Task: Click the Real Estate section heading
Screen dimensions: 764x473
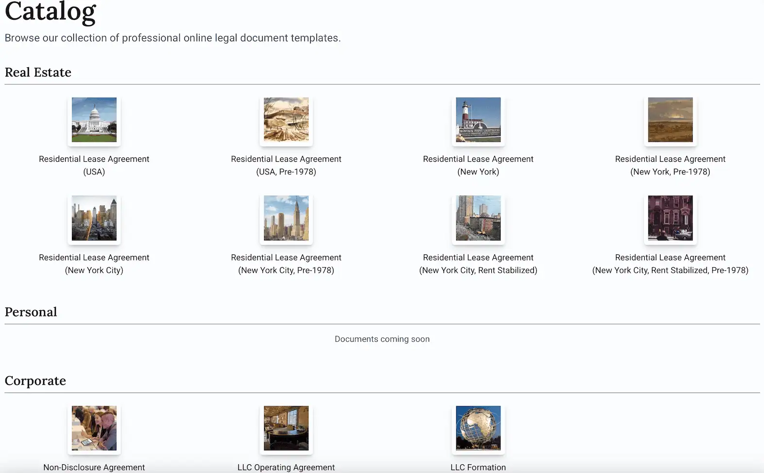Action: 38,72
